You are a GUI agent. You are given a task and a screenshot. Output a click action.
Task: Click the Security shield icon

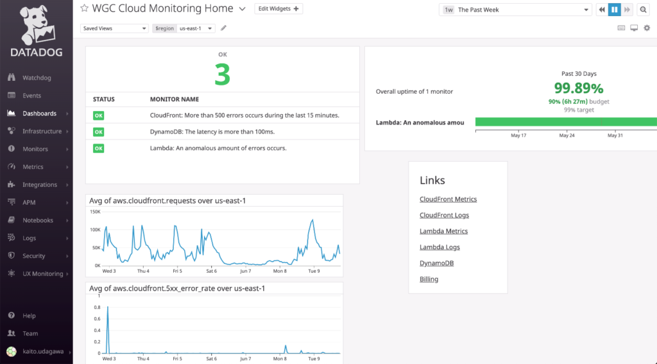coord(12,256)
